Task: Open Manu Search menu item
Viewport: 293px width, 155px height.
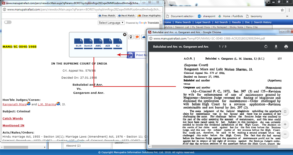Action: (183, 22)
